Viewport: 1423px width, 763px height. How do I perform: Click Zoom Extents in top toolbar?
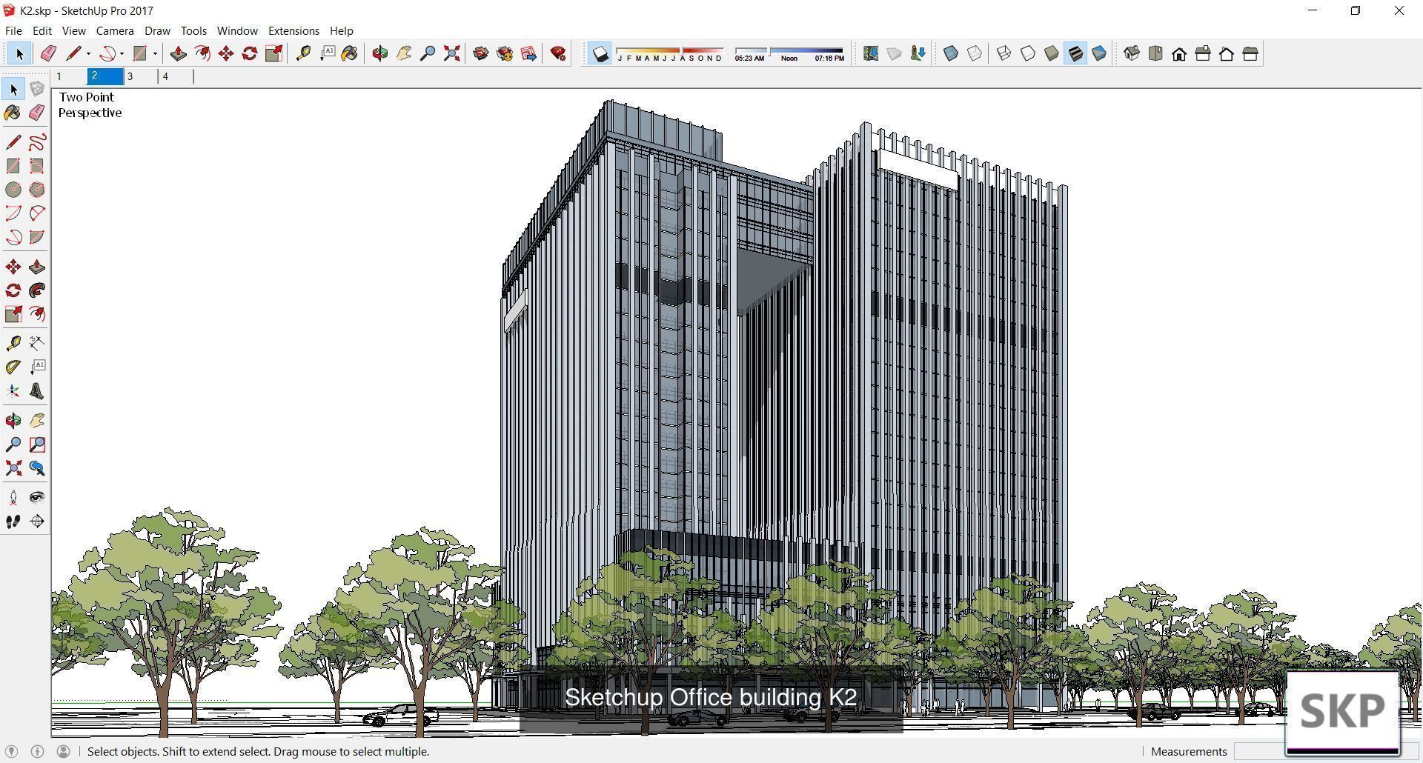(451, 53)
